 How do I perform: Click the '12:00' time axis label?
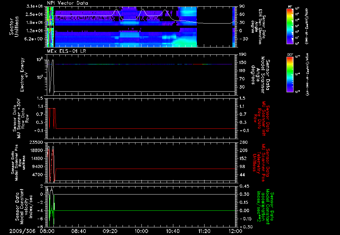(x=235, y=231)
